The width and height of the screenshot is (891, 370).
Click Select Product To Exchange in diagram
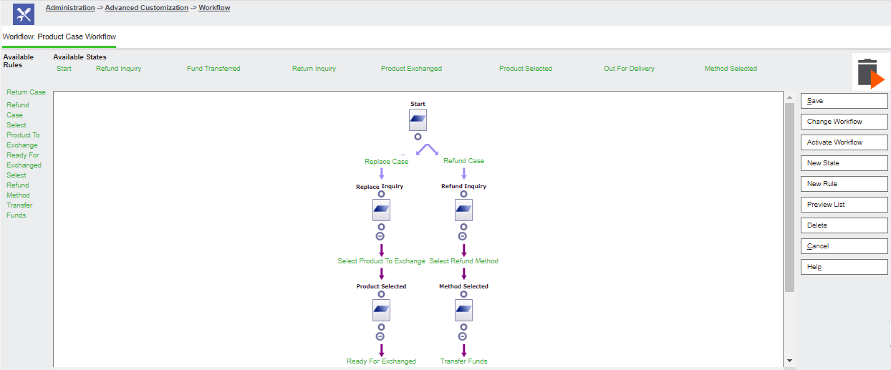(382, 261)
